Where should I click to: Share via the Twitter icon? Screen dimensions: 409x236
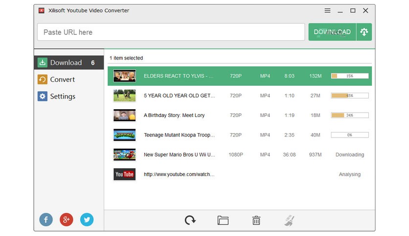tap(87, 219)
